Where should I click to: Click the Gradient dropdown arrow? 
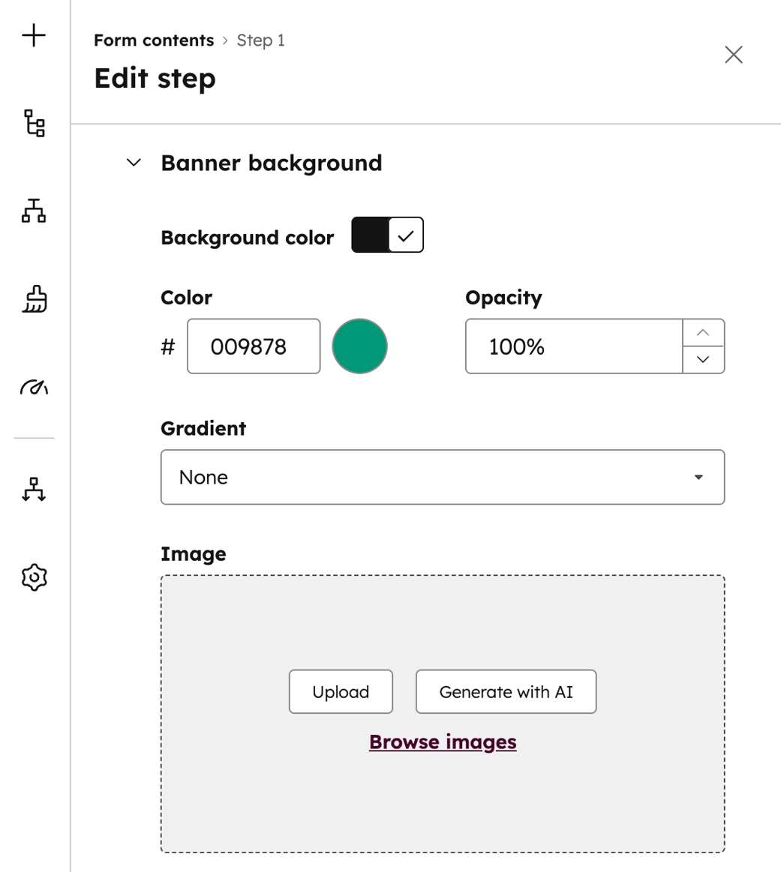(699, 477)
